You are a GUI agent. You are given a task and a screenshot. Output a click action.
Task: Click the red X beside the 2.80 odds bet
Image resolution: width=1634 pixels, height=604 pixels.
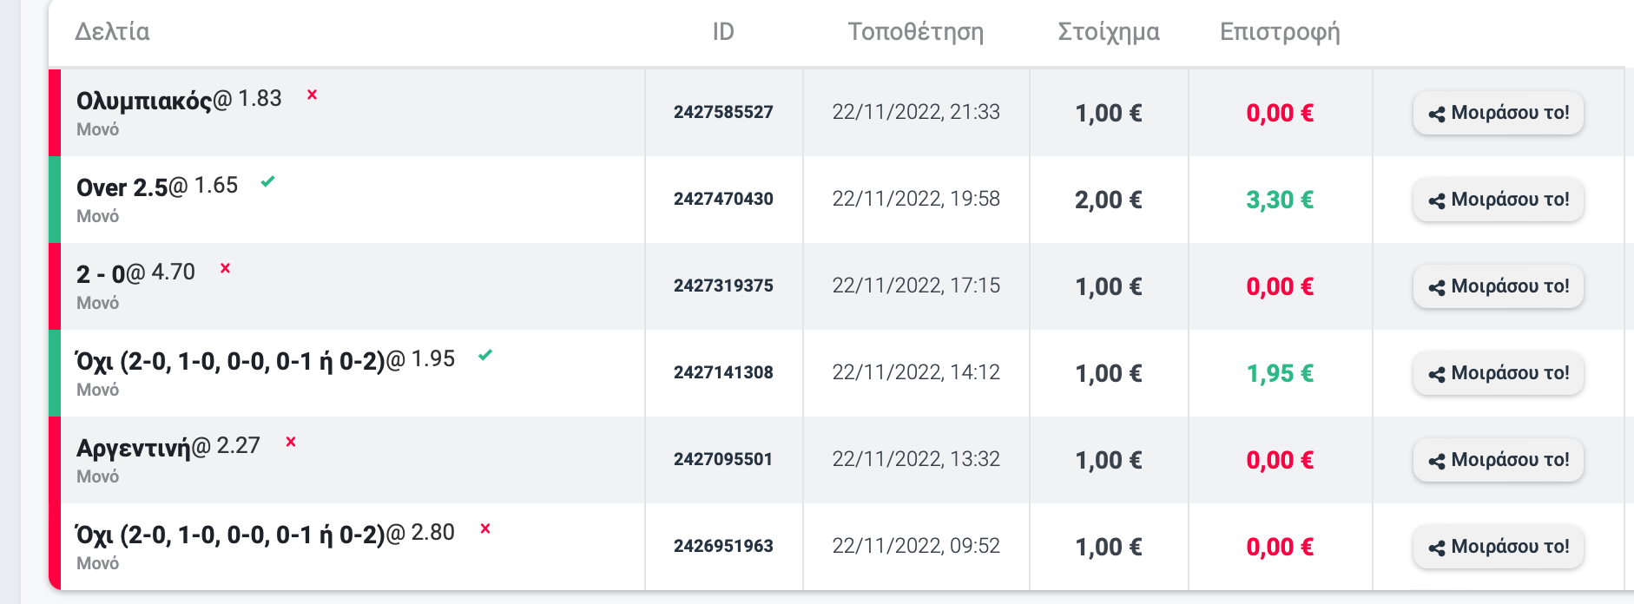(x=485, y=528)
